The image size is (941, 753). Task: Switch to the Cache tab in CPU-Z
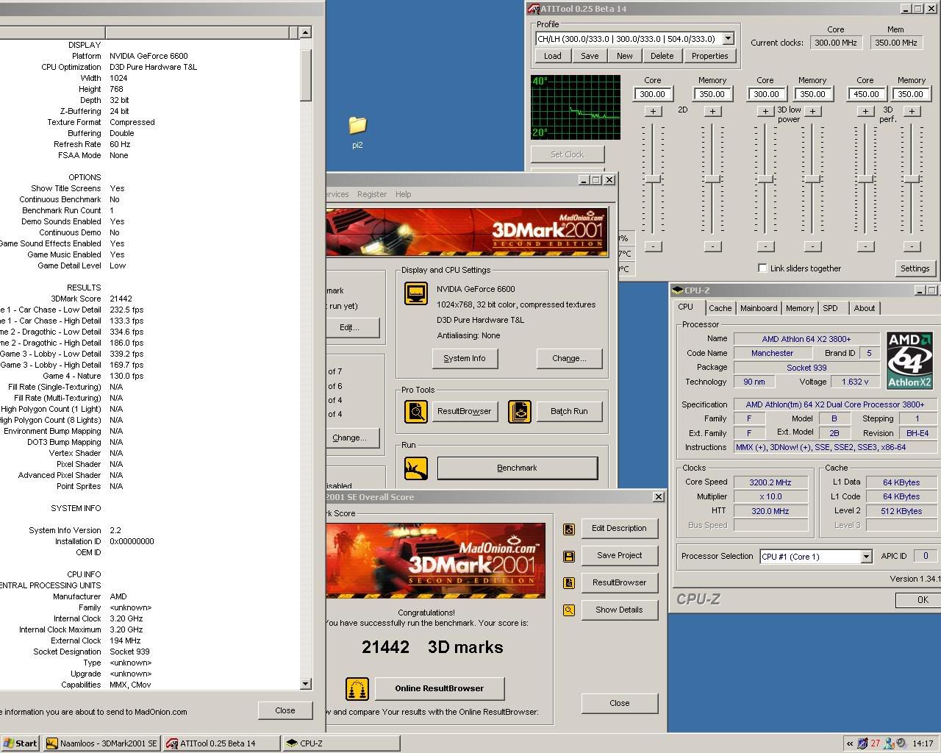coord(720,308)
